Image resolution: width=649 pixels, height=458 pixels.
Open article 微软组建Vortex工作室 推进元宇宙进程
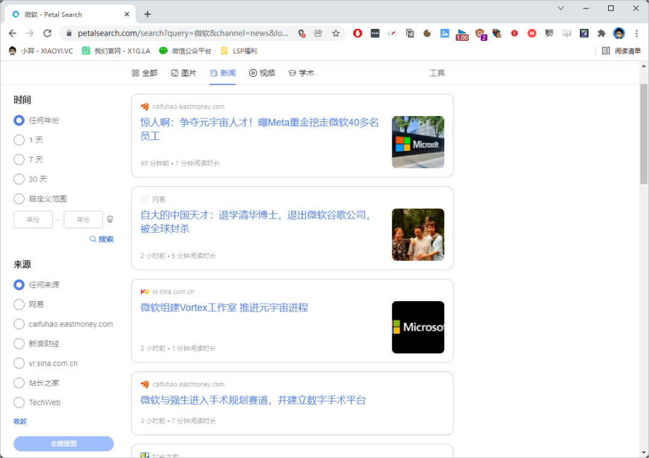tap(224, 308)
